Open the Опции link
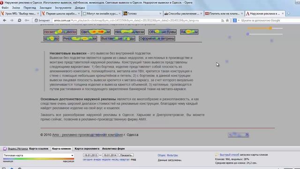 tap(162, 155)
